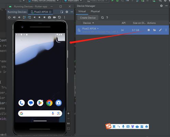Hide the Device Manager panel
Screen dimensions: 170x137
[x=167, y=6]
